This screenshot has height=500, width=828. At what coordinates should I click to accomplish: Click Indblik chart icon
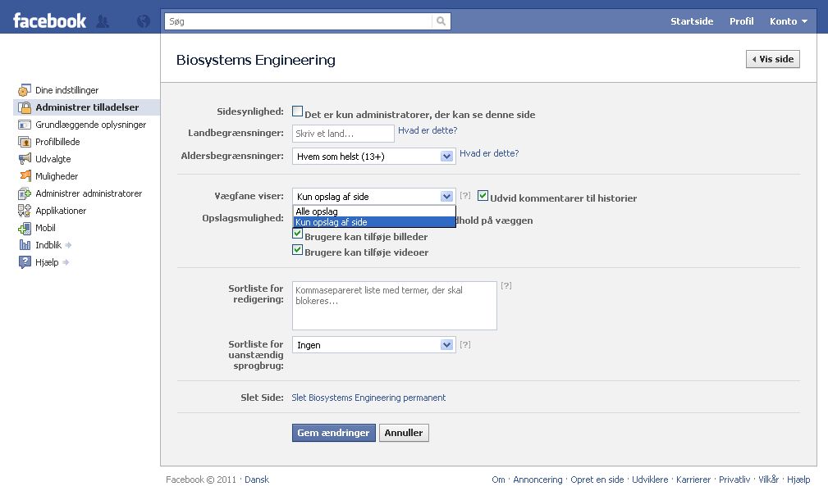(x=25, y=245)
